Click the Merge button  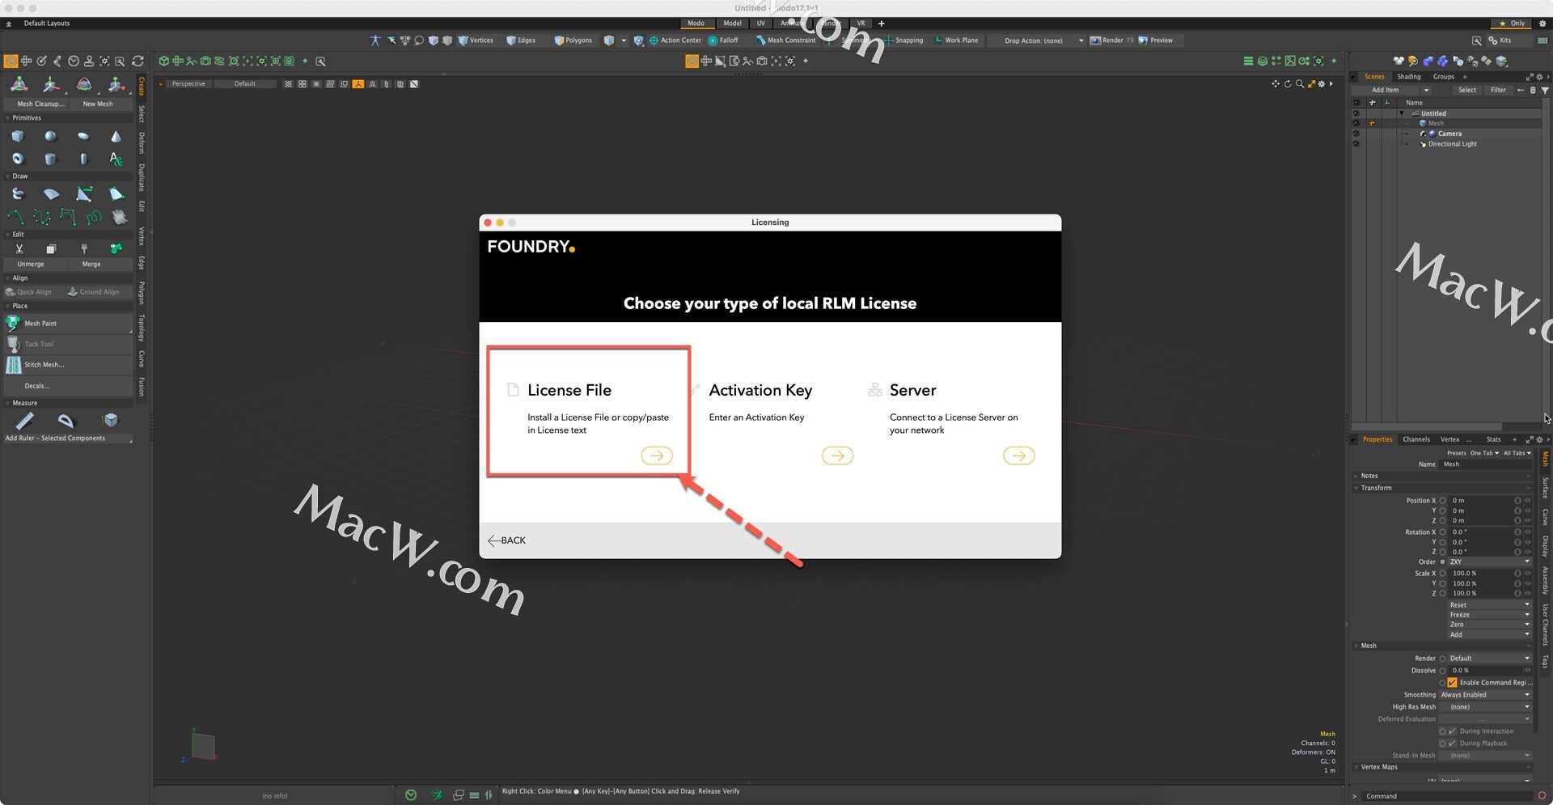[x=100, y=265]
